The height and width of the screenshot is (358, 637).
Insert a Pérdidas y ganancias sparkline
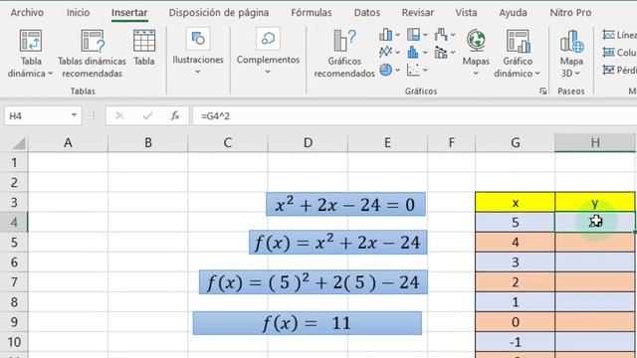619,70
